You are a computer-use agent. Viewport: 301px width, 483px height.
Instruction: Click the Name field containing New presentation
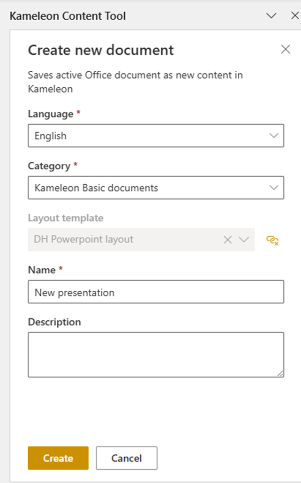(156, 292)
